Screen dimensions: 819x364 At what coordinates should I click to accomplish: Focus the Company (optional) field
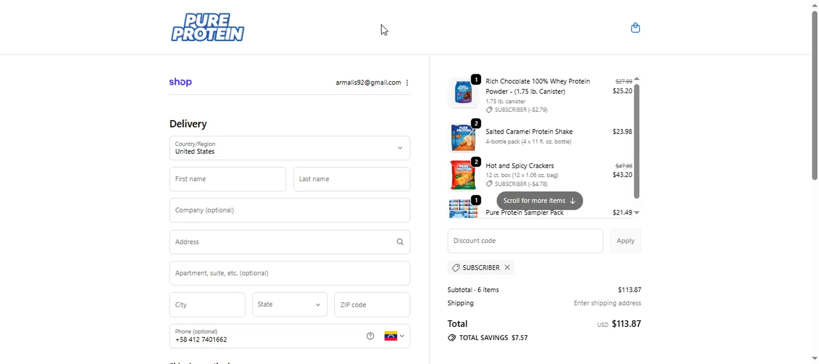point(289,210)
